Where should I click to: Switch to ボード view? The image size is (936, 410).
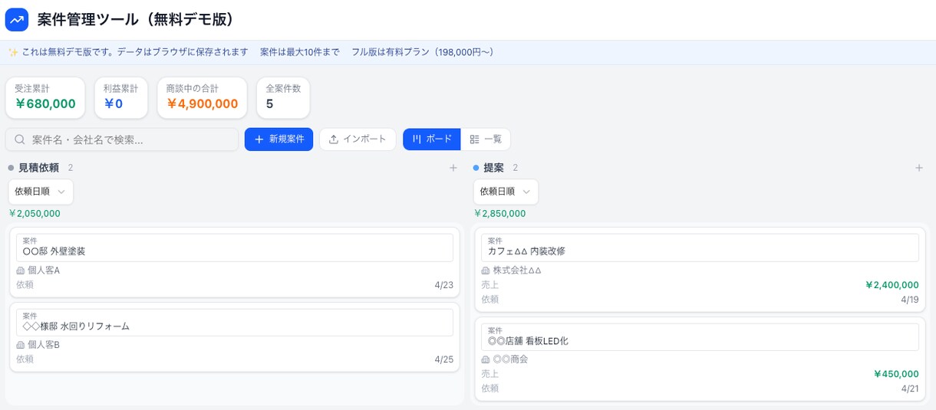tap(432, 139)
